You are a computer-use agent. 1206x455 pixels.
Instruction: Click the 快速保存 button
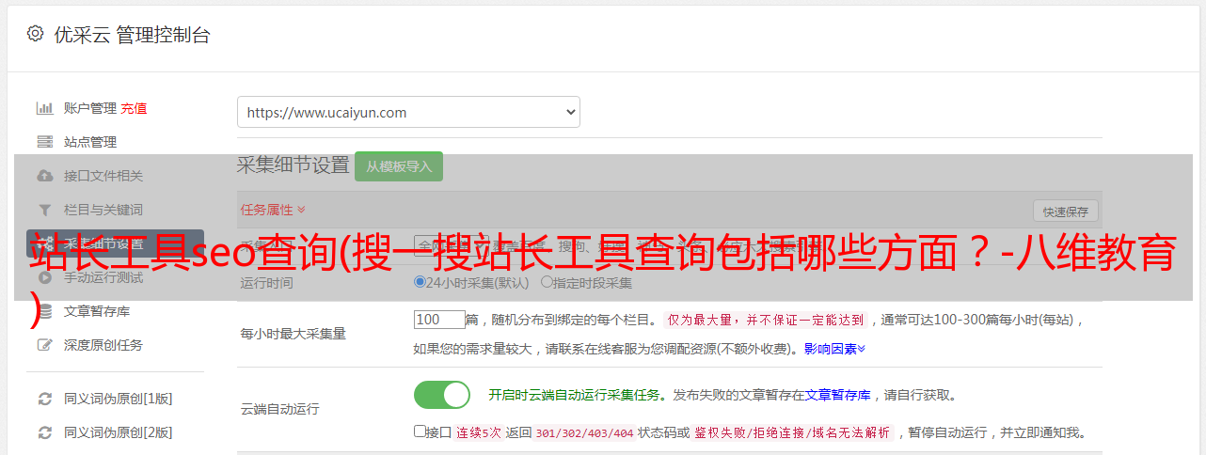(x=1065, y=212)
